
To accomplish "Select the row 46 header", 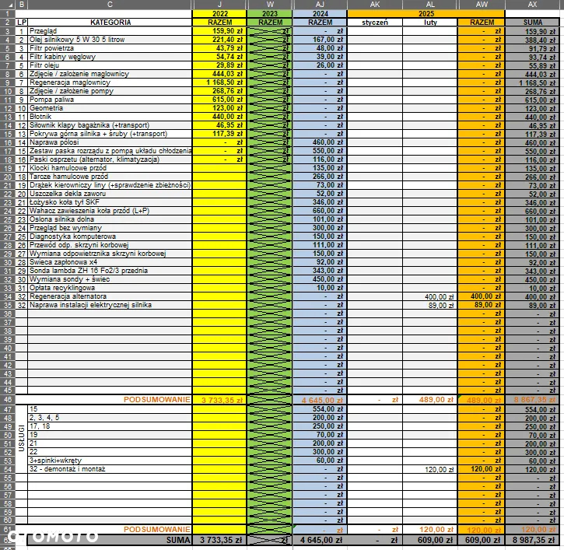I will point(8,399).
